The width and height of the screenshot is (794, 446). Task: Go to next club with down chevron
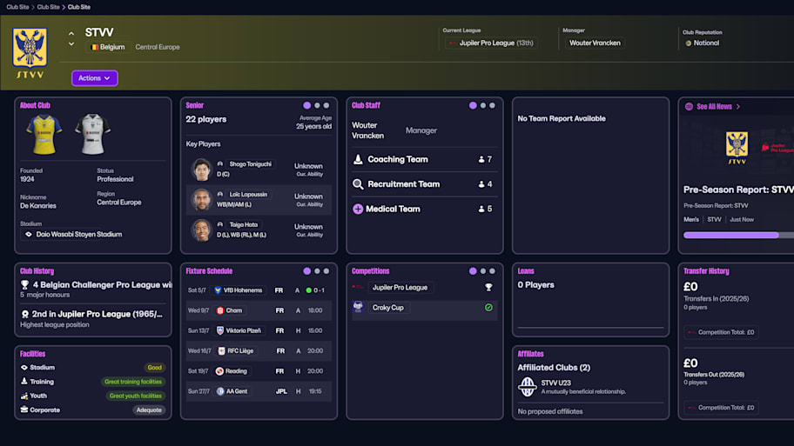click(x=71, y=44)
